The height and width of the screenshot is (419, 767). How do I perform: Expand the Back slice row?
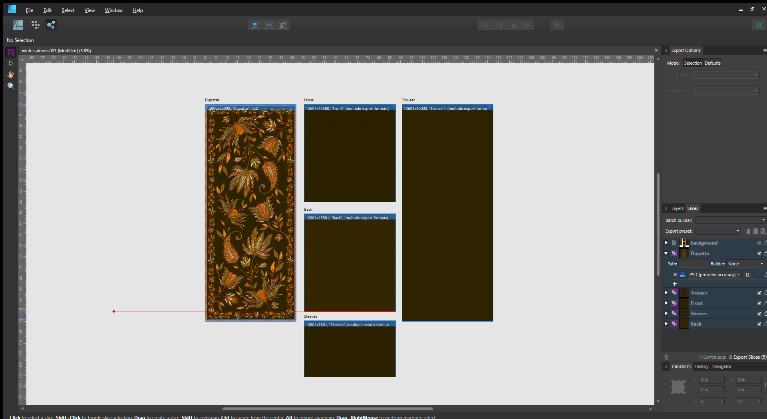666,324
